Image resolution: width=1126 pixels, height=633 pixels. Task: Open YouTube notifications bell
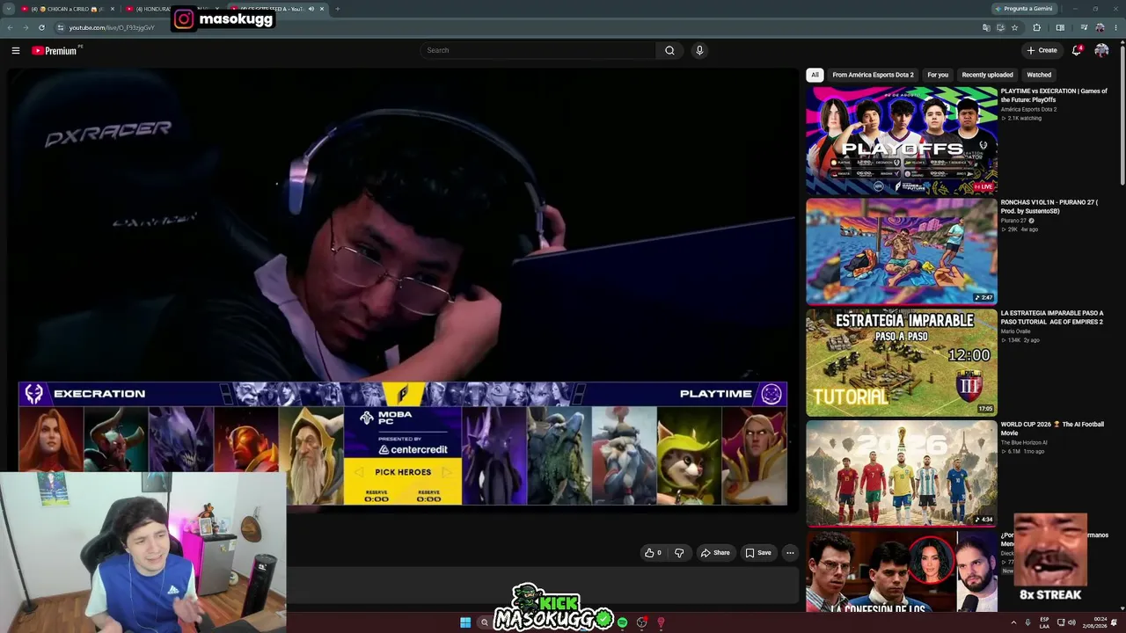click(1077, 50)
